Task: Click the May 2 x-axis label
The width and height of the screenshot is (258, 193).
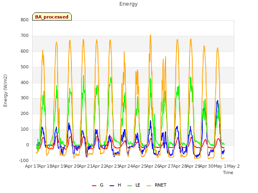Action: pyautogui.click(x=233, y=166)
